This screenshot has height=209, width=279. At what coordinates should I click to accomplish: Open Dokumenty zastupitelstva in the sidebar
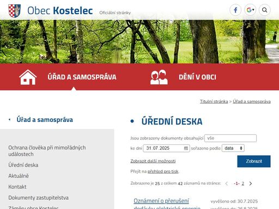39,198
